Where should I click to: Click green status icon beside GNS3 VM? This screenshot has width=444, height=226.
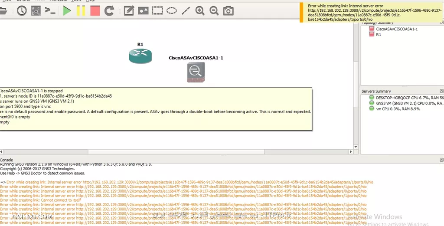tap(372, 103)
